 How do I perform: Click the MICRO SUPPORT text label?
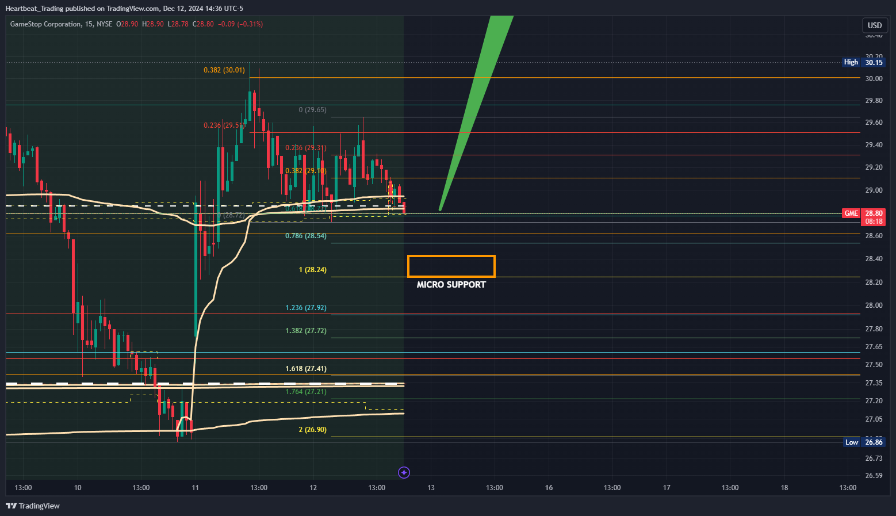click(x=451, y=285)
